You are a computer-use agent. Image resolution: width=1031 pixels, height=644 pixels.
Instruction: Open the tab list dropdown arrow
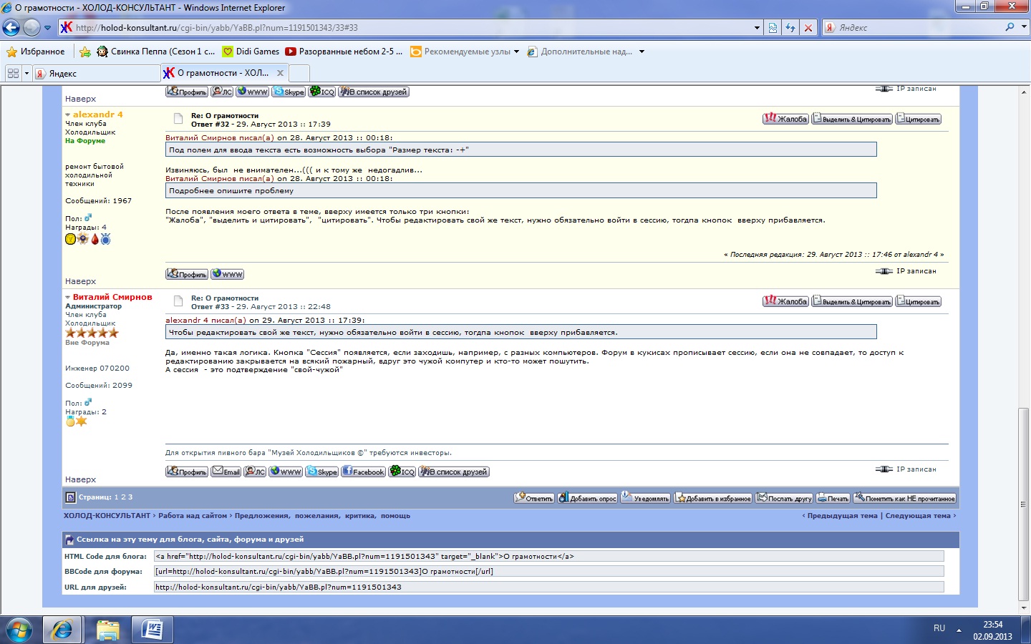pyautogui.click(x=26, y=73)
